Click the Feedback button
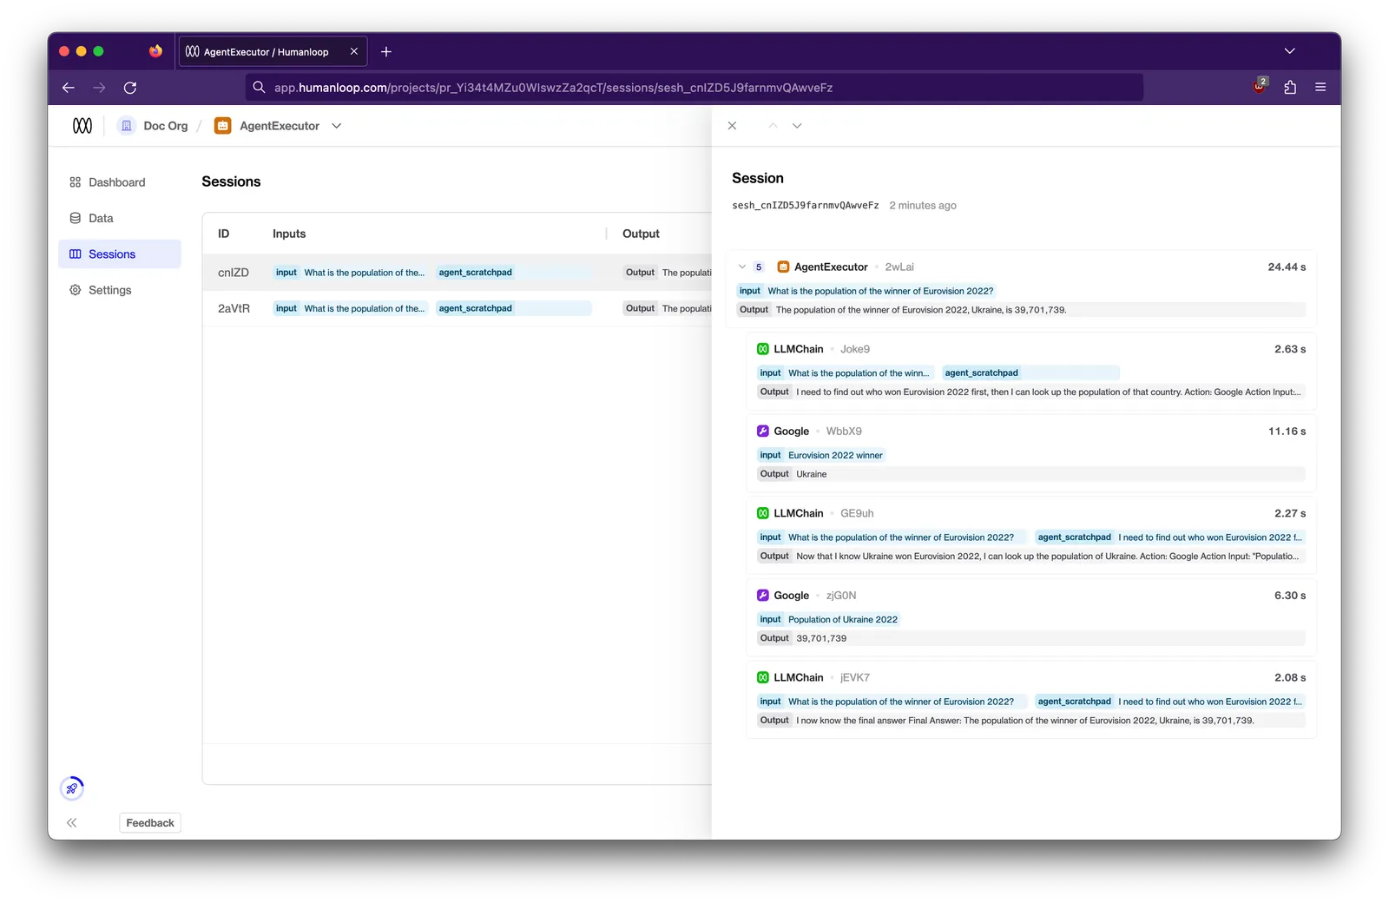Screen dimensions: 1389x903 pyautogui.click(x=150, y=823)
